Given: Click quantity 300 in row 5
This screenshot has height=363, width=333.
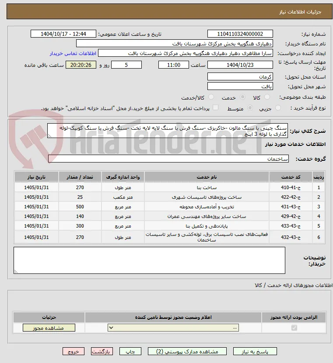Looking at the screenshot, I should coord(80,226).
